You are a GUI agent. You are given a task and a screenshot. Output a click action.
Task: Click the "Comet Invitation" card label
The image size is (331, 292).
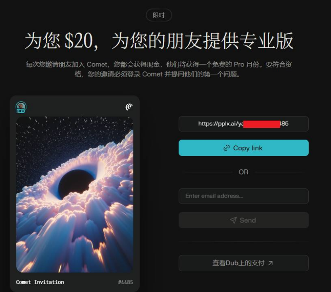40,282
